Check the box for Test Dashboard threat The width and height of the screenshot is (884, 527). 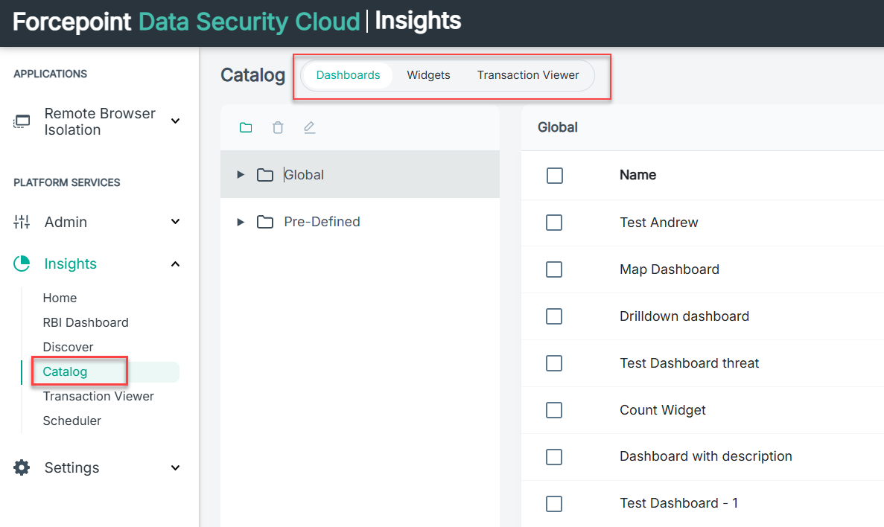tap(554, 363)
